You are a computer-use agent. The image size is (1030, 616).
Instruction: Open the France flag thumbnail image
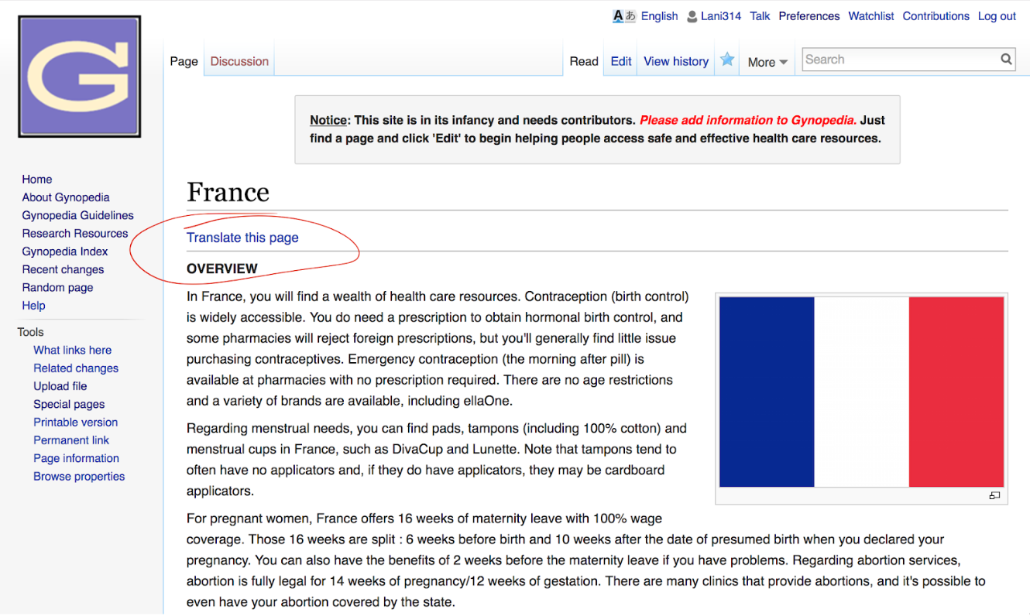click(861, 392)
